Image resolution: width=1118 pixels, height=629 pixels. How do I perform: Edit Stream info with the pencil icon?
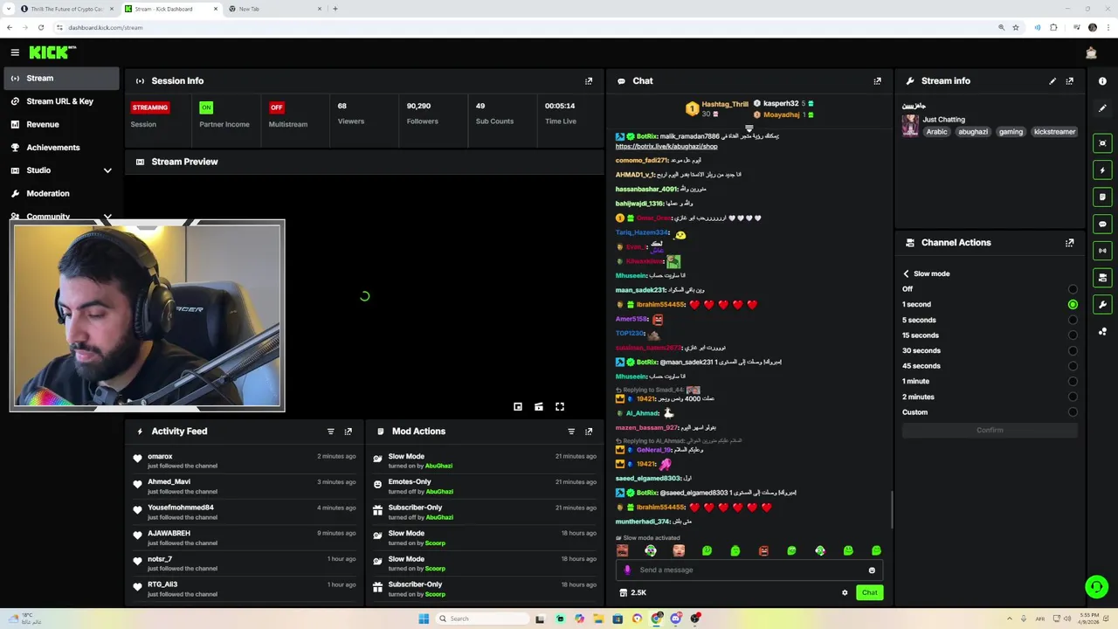tap(1052, 81)
